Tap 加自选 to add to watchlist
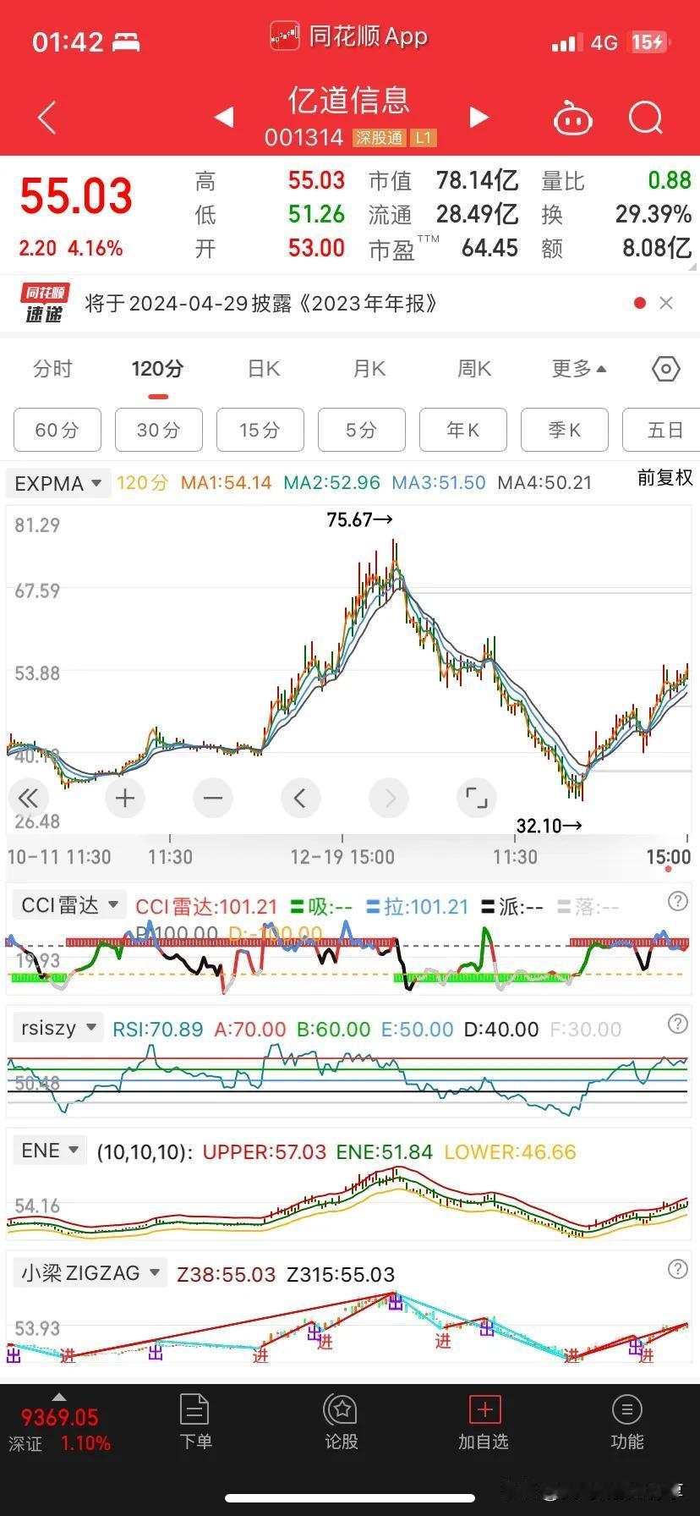This screenshot has width=700, height=1516. coord(484,1423)
